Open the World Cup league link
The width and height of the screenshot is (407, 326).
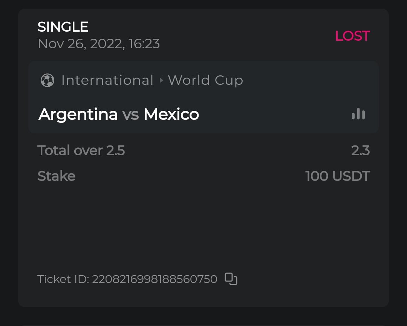click(x=205, y=80)
